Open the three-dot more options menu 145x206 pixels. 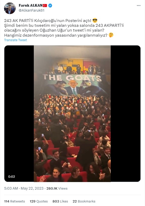[139, 6]
